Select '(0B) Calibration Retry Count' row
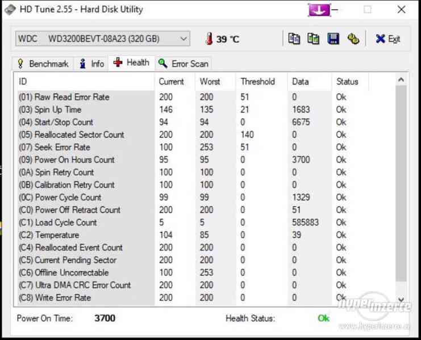This screenshot has height=340, width=421. click(x=193, y=184)
